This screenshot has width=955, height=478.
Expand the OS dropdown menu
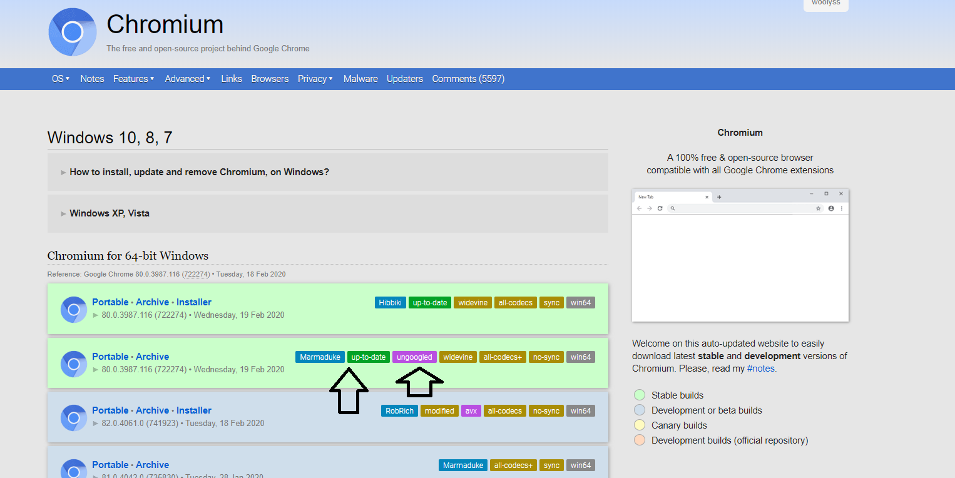pos(61,79)
